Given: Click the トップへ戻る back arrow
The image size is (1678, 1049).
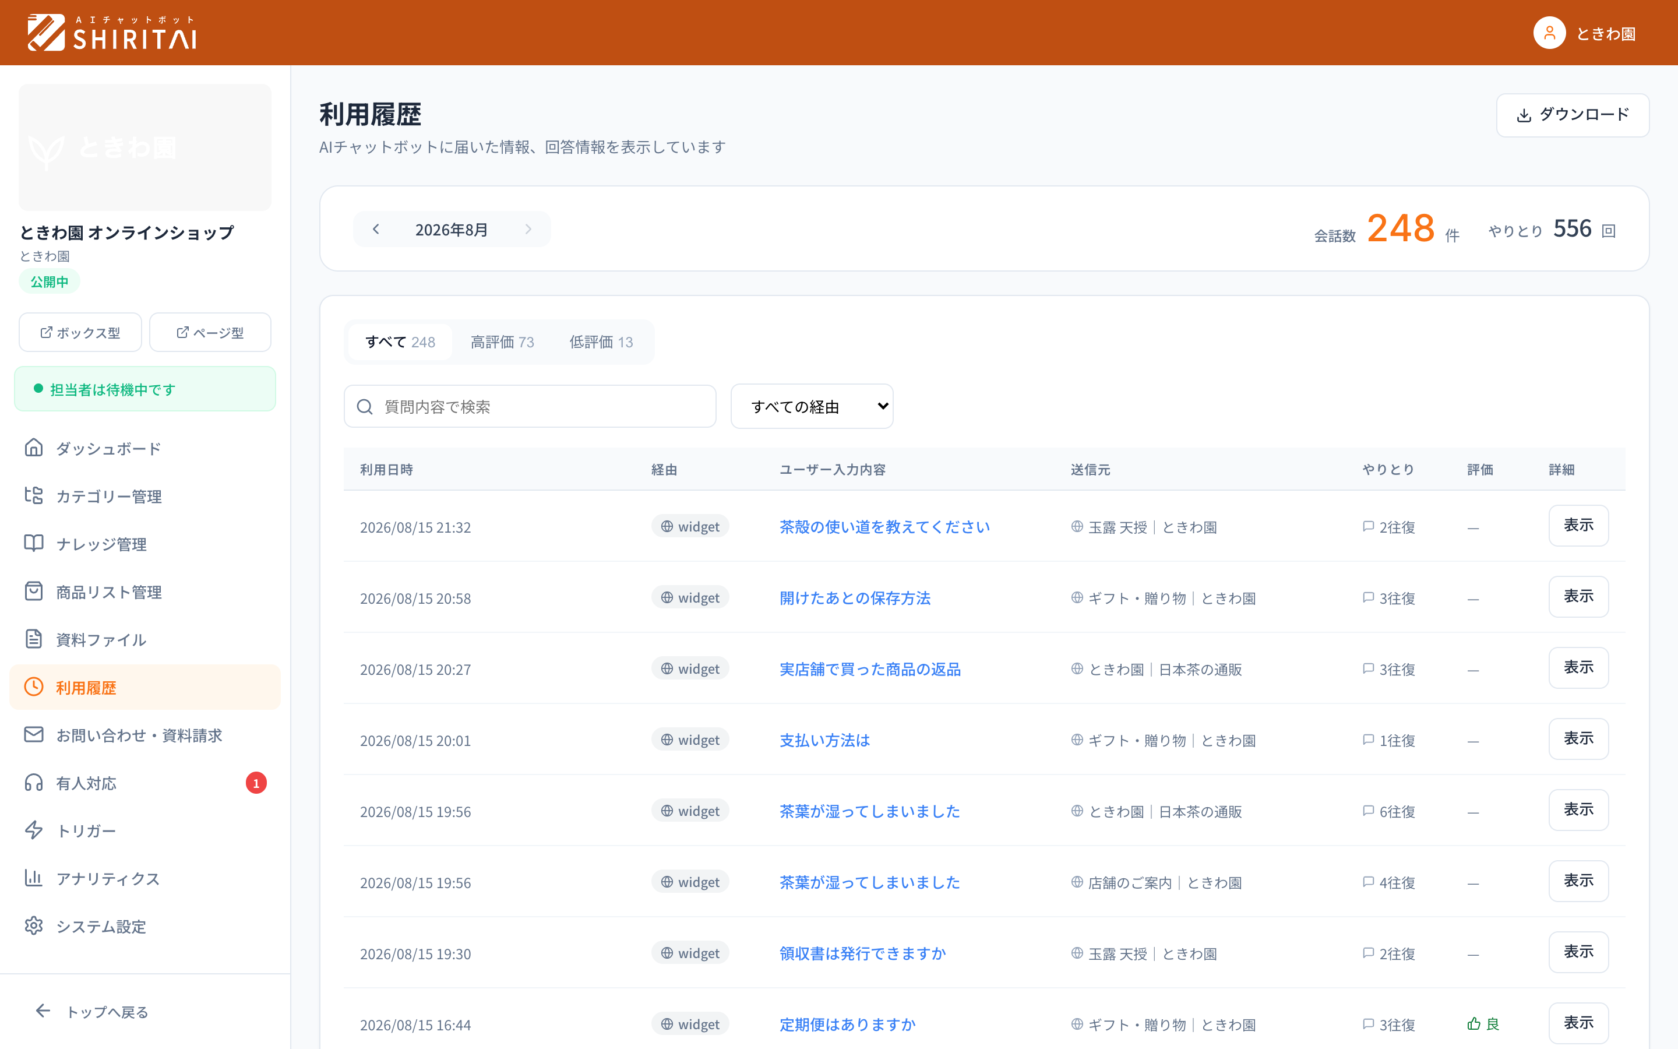Looking at the screenshot, I should tap(43, 1012).
